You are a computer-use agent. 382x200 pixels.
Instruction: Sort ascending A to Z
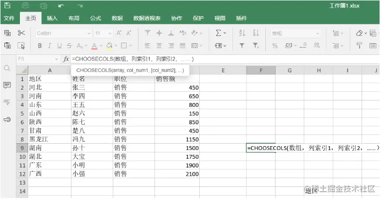click(242, 33)
